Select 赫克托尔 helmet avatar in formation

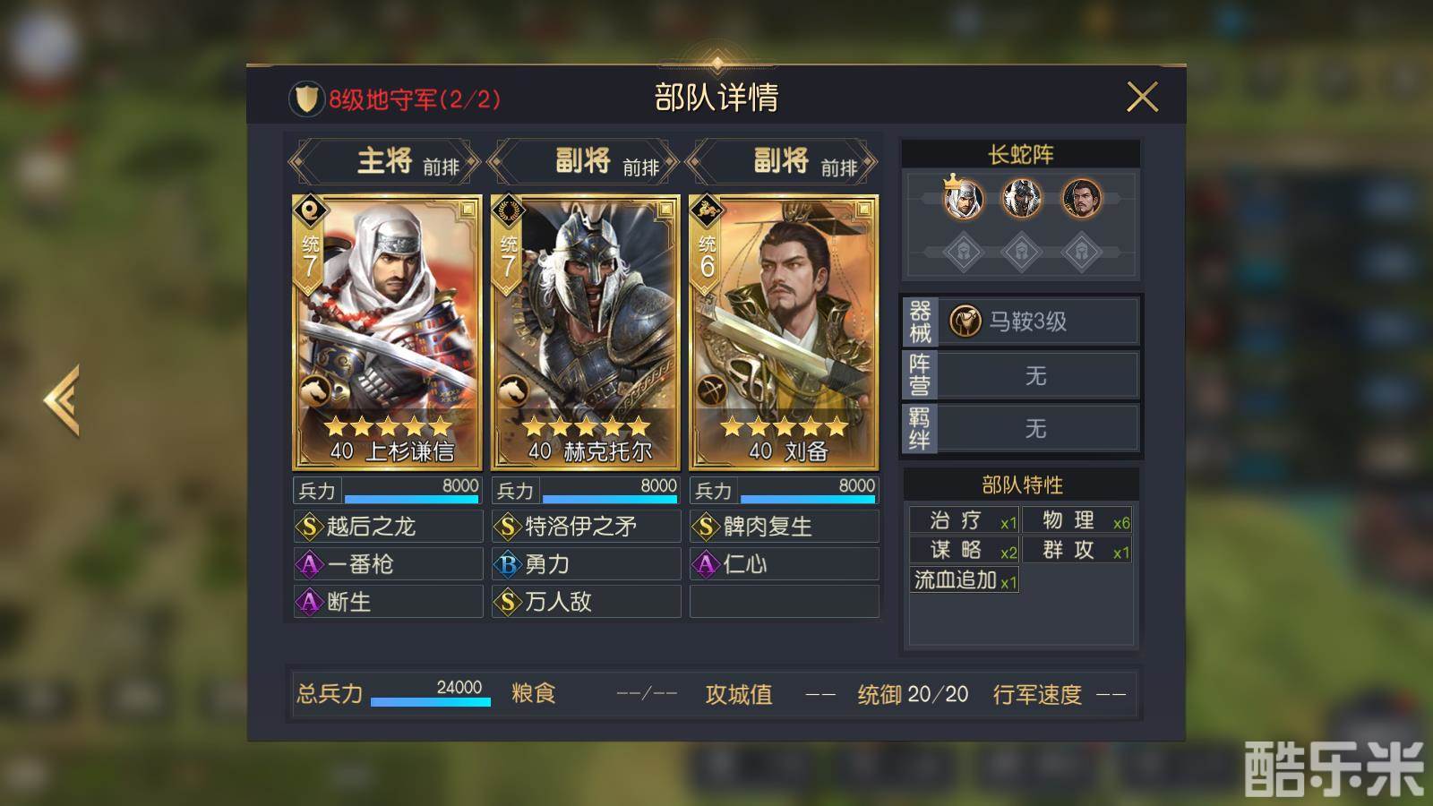point(1021,198)
